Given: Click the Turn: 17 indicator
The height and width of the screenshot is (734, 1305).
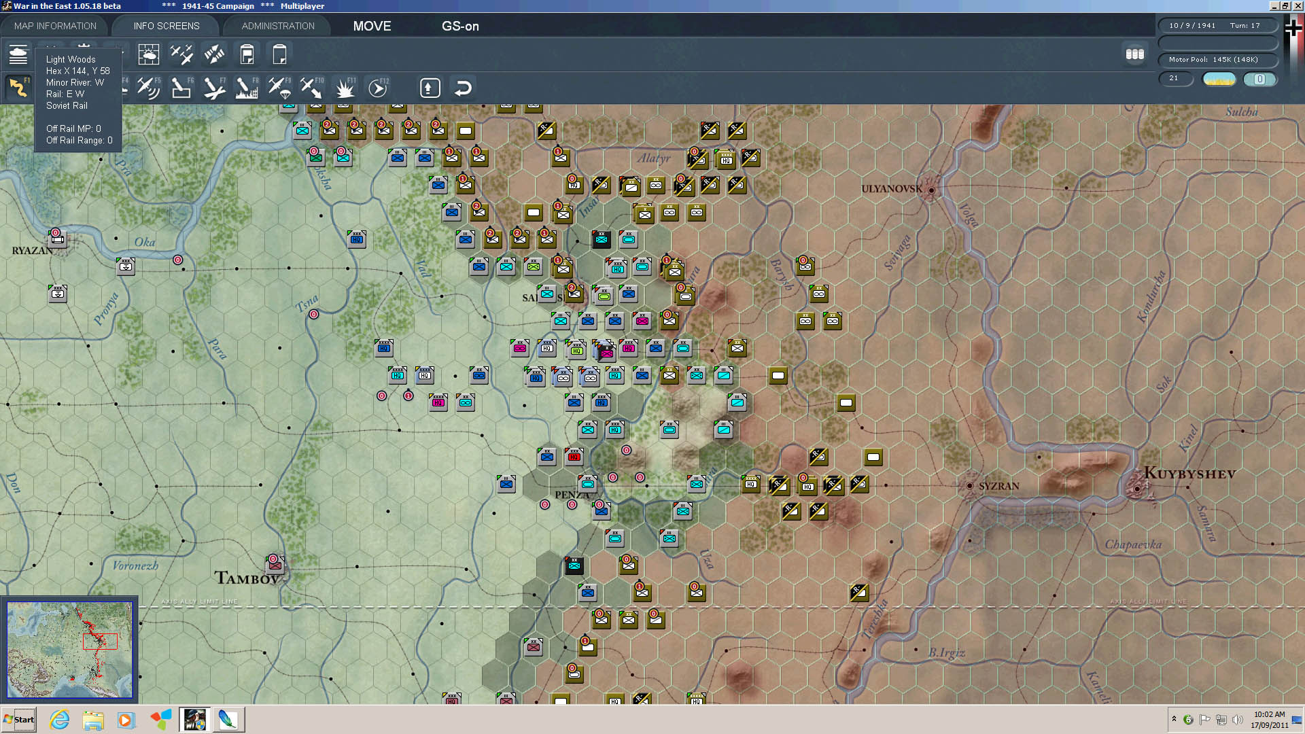Looking at the screenshot, I should [1245, 26].
